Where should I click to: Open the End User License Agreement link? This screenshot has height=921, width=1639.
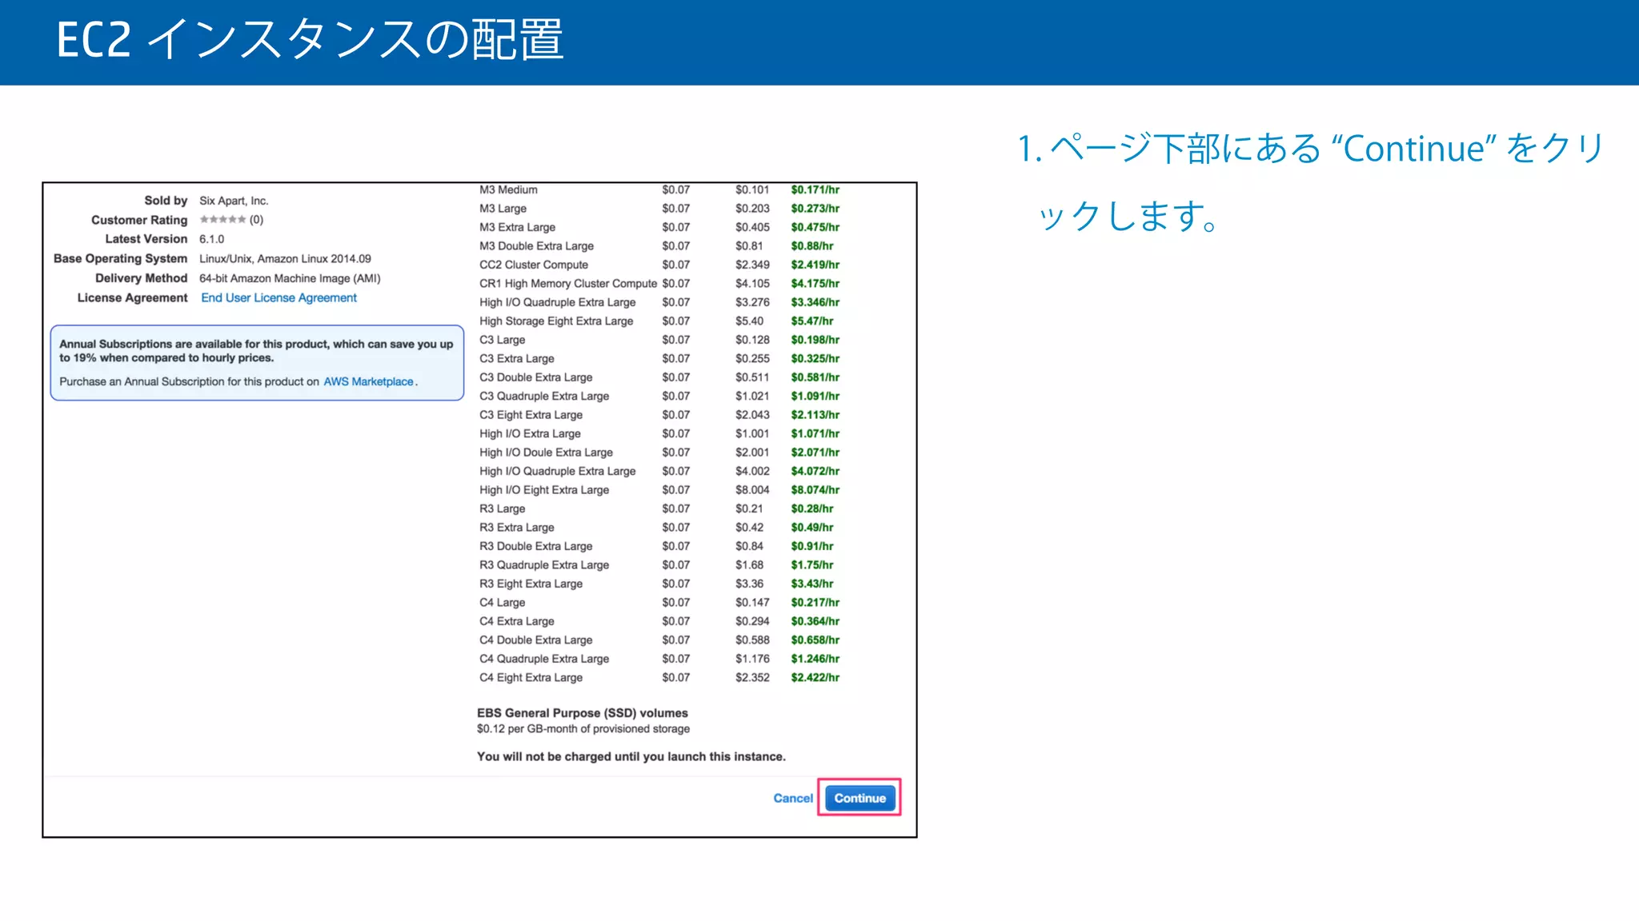point(279,297)
